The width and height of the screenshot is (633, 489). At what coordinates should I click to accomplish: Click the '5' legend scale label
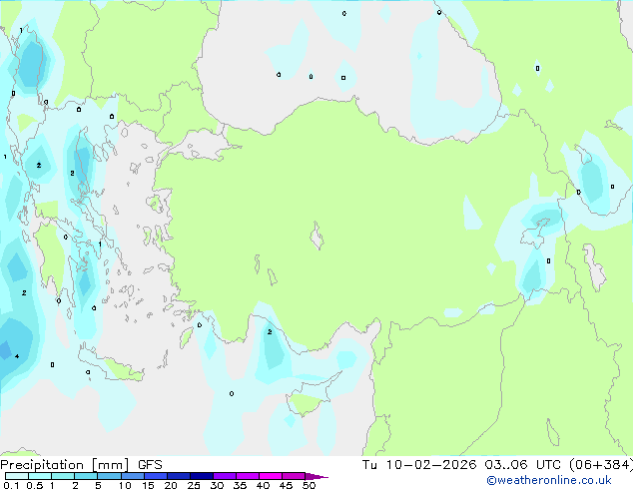click(x=98, y=485)
